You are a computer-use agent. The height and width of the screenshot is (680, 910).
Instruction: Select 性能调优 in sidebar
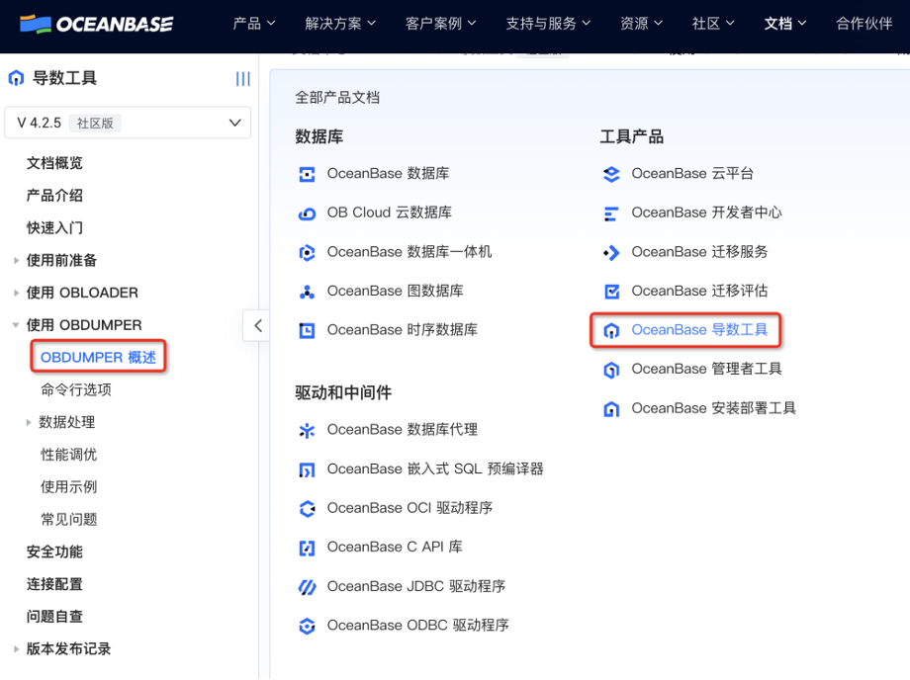(68, 455)
